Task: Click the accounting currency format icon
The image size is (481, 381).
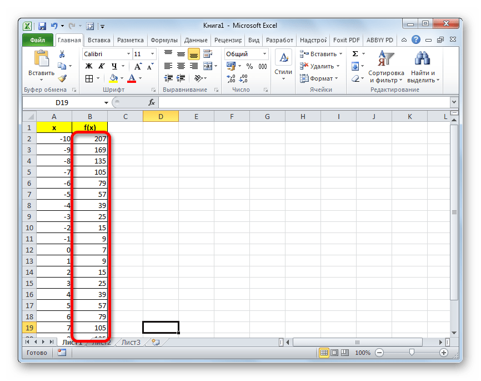Action: click(231, 66)
